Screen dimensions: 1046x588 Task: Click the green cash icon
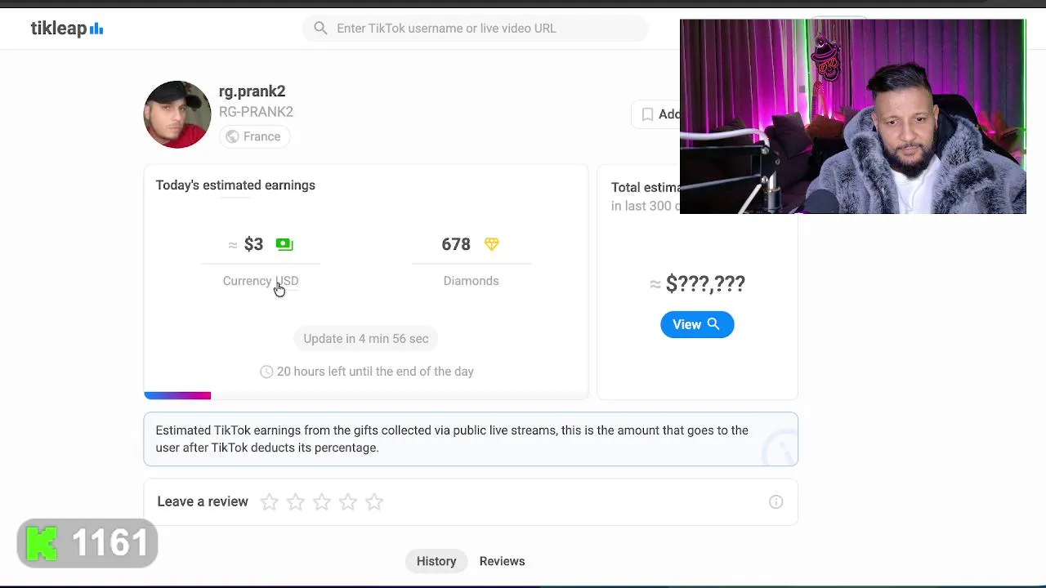coord(284,244)
